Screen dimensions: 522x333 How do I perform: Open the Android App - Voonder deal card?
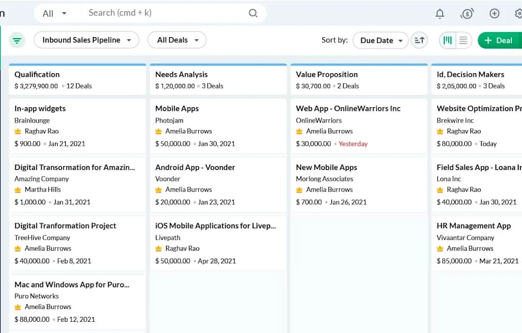click(x=195, y=167)
